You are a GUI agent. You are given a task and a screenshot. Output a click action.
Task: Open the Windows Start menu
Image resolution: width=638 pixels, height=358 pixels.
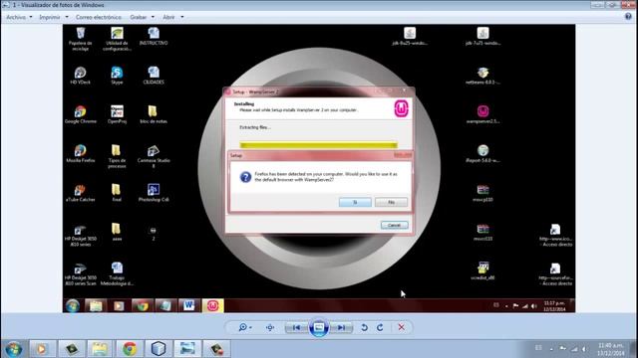click(14, 349)
